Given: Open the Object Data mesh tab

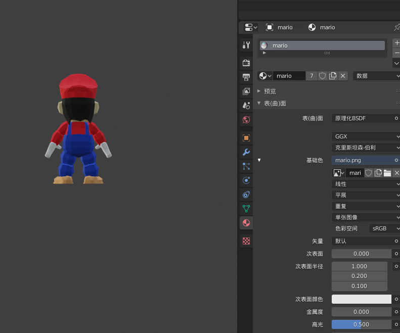Looking at the screenshot, I should click(x=246, y=209).
